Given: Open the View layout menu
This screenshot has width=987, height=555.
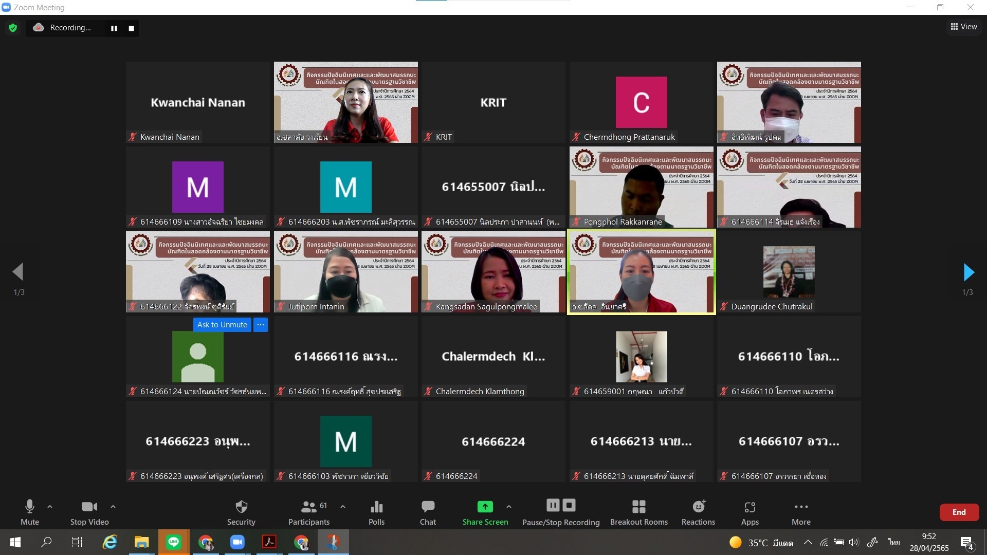Looking at the screenshot, I should coord(964,27).
